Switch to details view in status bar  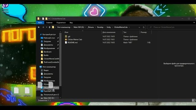193,100
